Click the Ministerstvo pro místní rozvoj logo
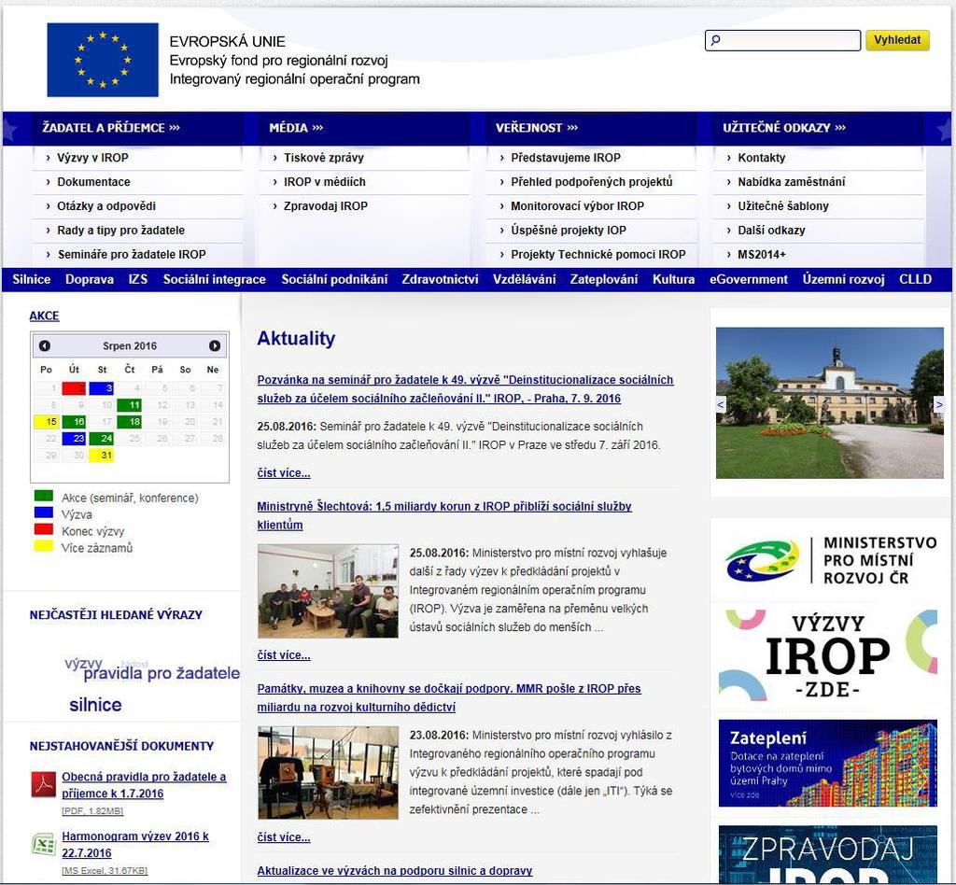 [x=830, y=560]
